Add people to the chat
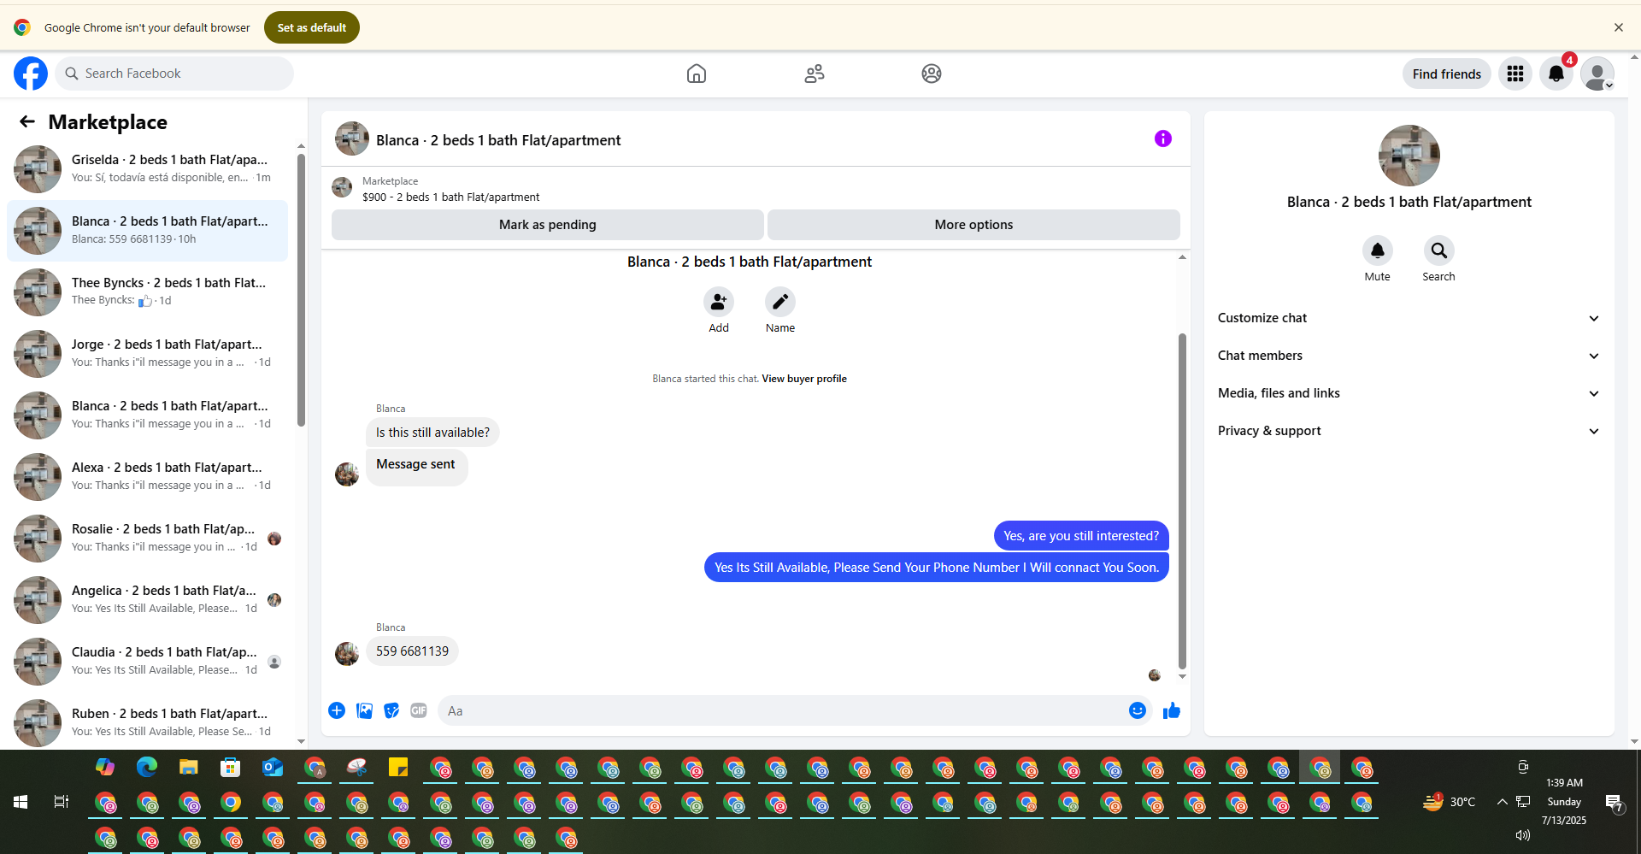This screenshot has height=854, width=1641. pyautogui.click(x=719, y=302)
